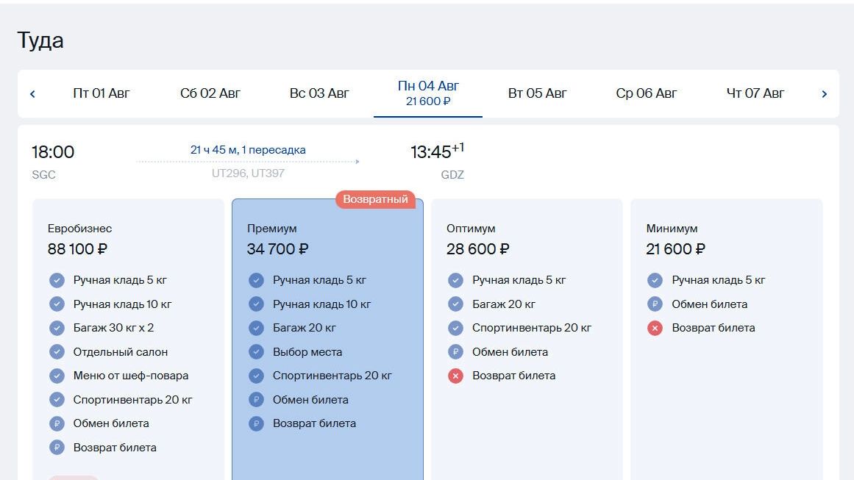854x480 pixels.
Task: Click checkmark icon beside Меню от шеф-повара
Action: (57, 376)
